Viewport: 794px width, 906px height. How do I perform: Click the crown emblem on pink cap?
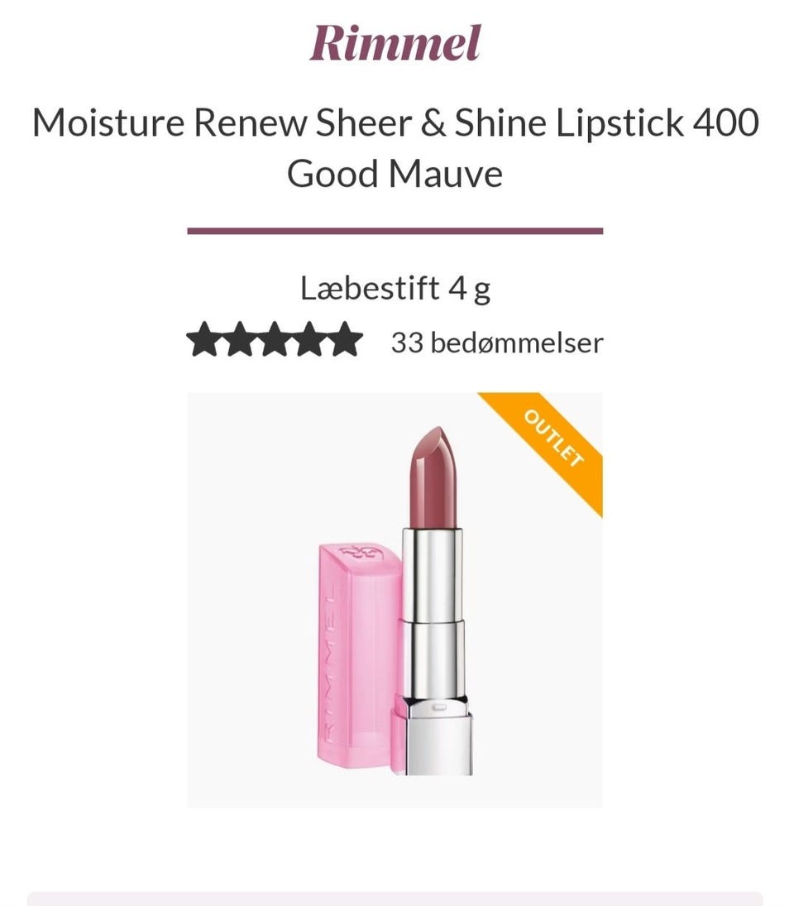[359, 554]
